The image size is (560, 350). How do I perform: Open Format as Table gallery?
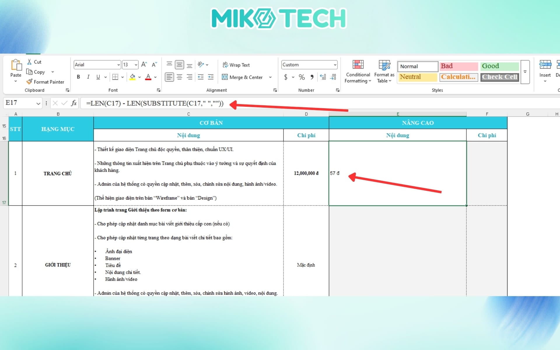(384, 71)
